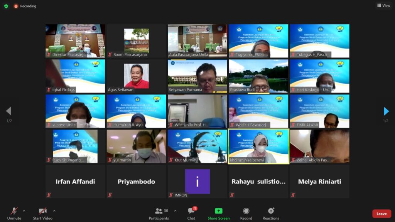The width and height of the screenshot is (395, 222).
Task: Click the red Leave button
Action: point(381,214)
